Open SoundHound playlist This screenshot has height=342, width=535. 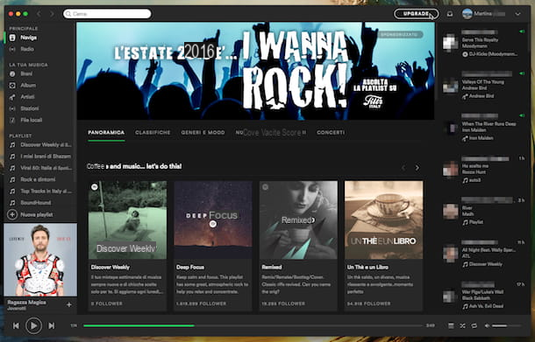coord(35,202)
